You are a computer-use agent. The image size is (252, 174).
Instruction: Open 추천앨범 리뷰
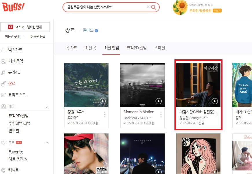click(x=19, y=123)
